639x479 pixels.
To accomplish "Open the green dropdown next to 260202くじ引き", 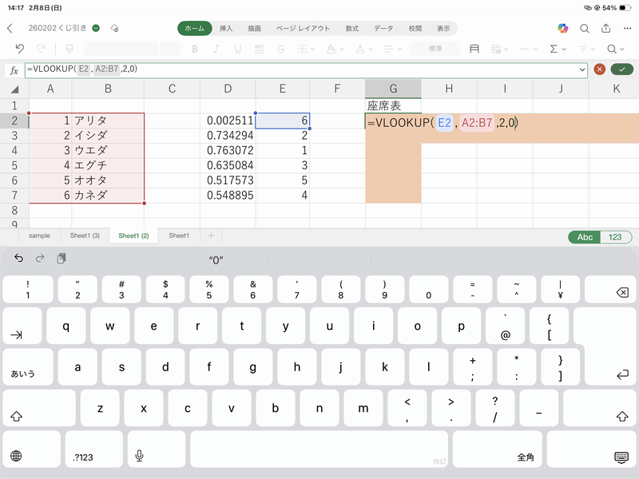I will 96,28.
